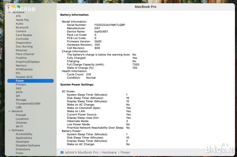This screenshot has height=157, width=237.
Task: Click the battery Serial Number value
Action: [x=110, y=25]
